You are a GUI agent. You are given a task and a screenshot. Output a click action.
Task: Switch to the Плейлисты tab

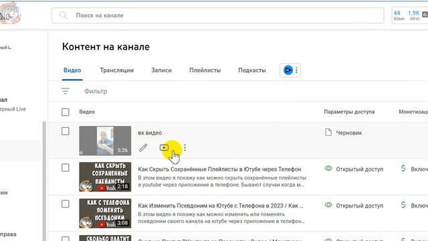tap(205, 70)
